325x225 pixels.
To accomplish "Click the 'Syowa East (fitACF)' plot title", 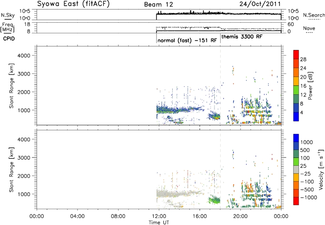I will click(x=73, y=4).
